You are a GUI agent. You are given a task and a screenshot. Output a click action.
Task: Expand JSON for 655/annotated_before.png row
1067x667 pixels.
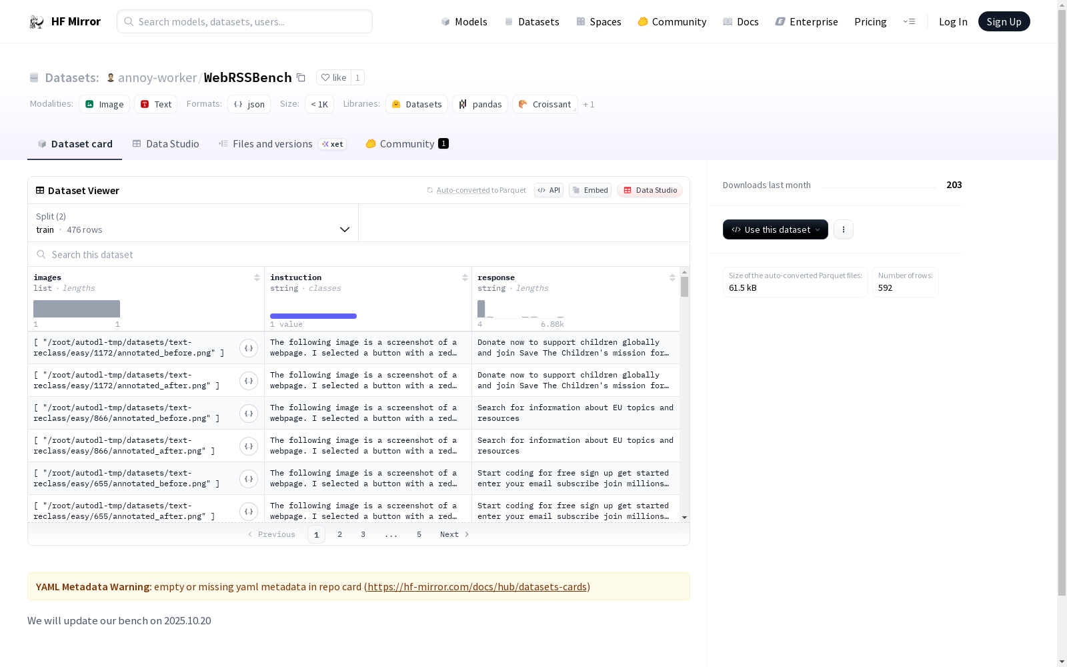point(249,479)
